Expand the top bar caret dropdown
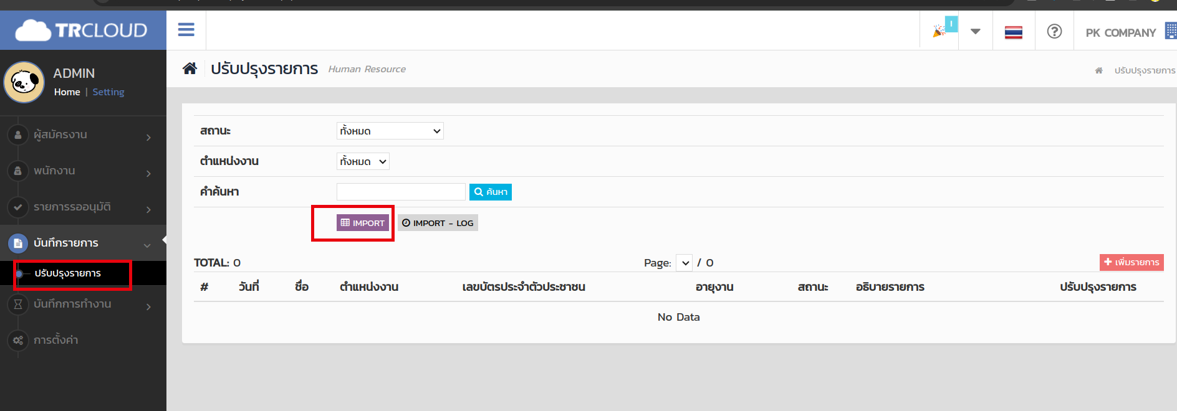The image size is (1177, 411). pyautogui.click(x=976, y=31)
